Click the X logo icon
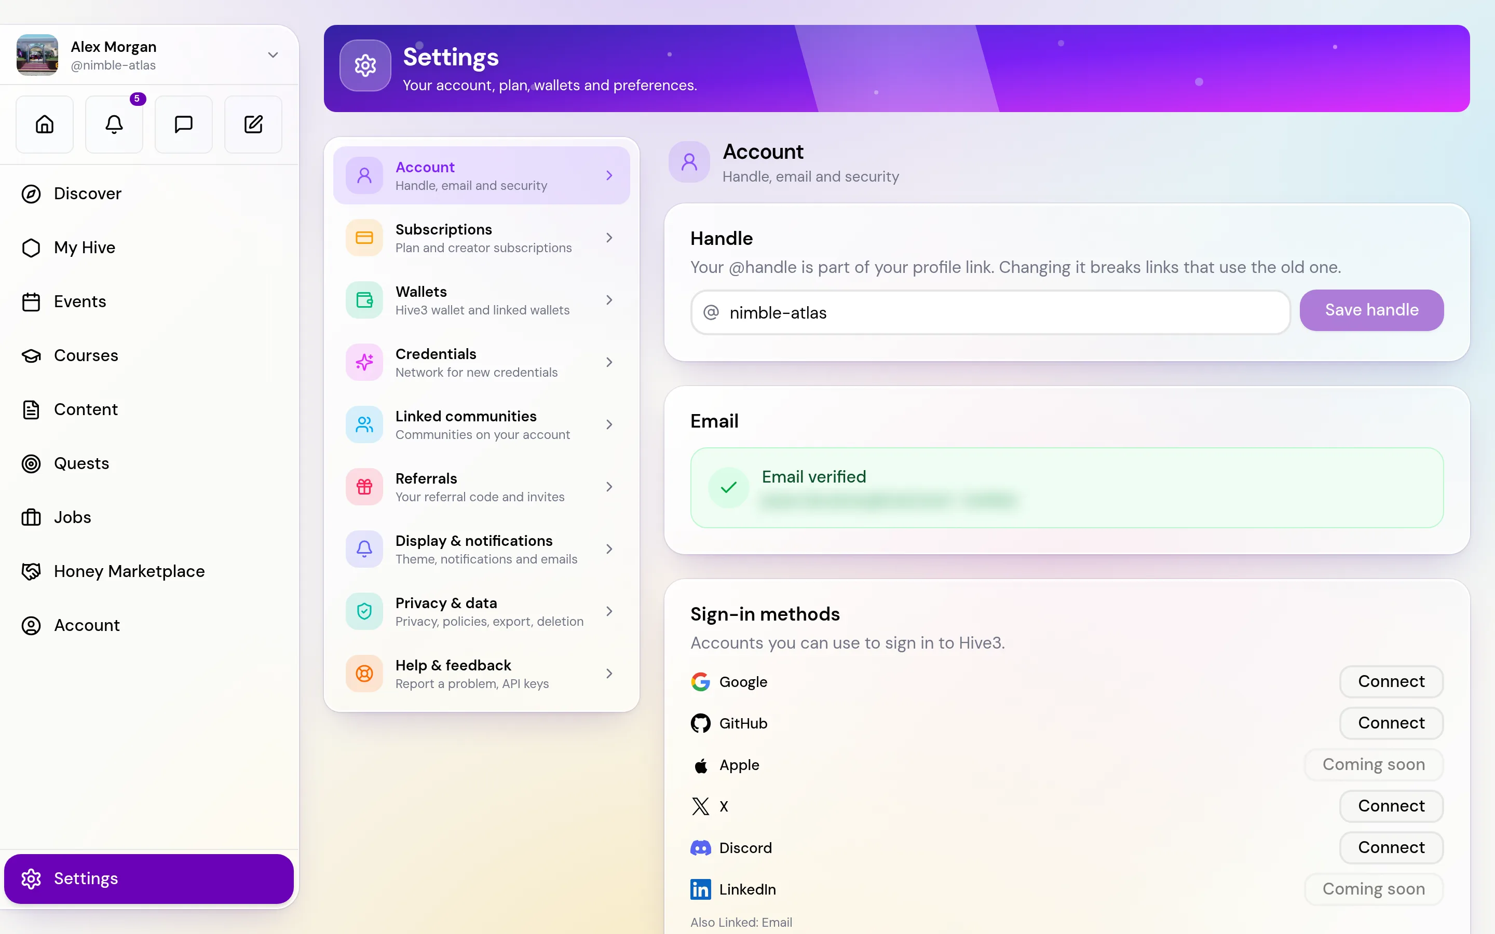The height and width of the screenshot is (934, 1495). 701,806
